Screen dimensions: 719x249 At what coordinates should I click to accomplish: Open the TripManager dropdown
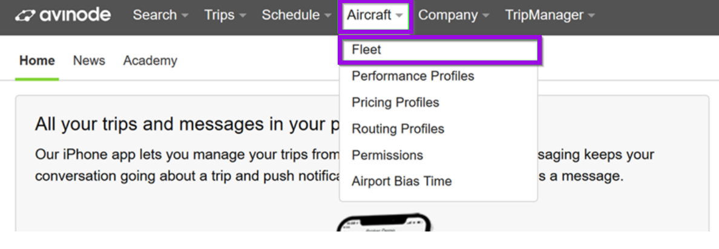[x=550, y=15]
